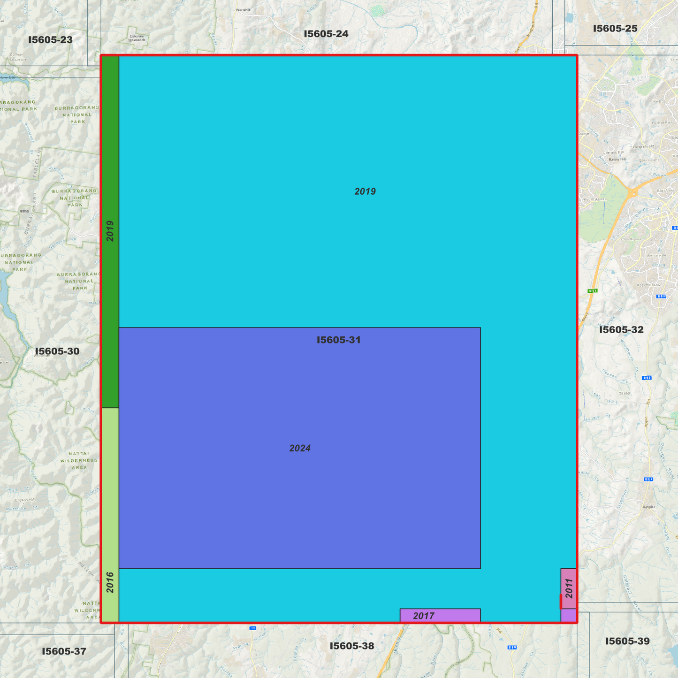Toggle the 2016 light green strip
Viewport: 678px width, 678px height.
[x=109, y=516]
